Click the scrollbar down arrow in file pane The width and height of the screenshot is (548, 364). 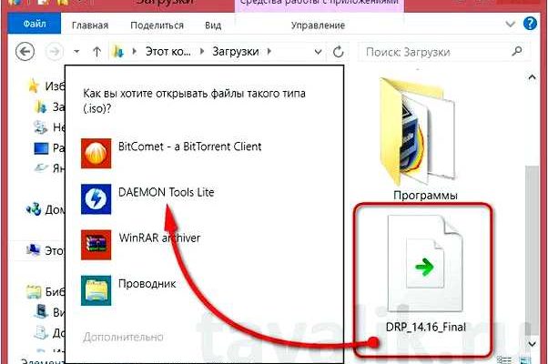(x=532, y=344)
